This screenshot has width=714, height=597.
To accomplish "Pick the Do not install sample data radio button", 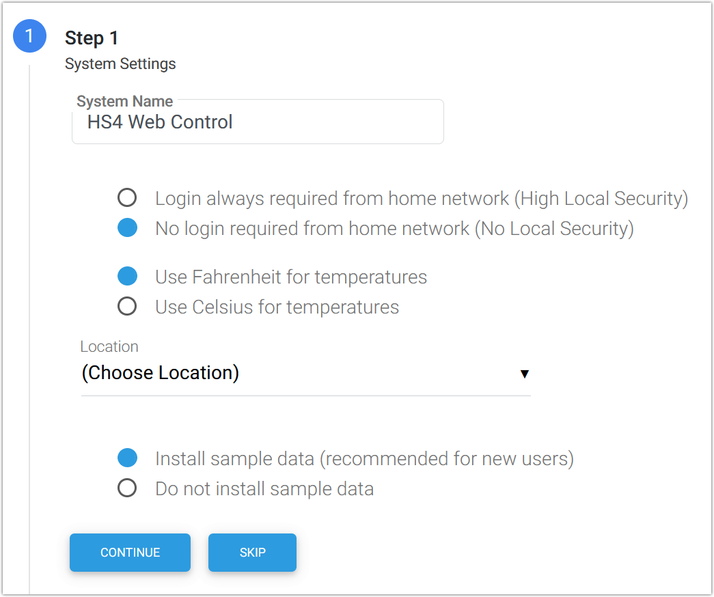I will [x=127, y=488].
